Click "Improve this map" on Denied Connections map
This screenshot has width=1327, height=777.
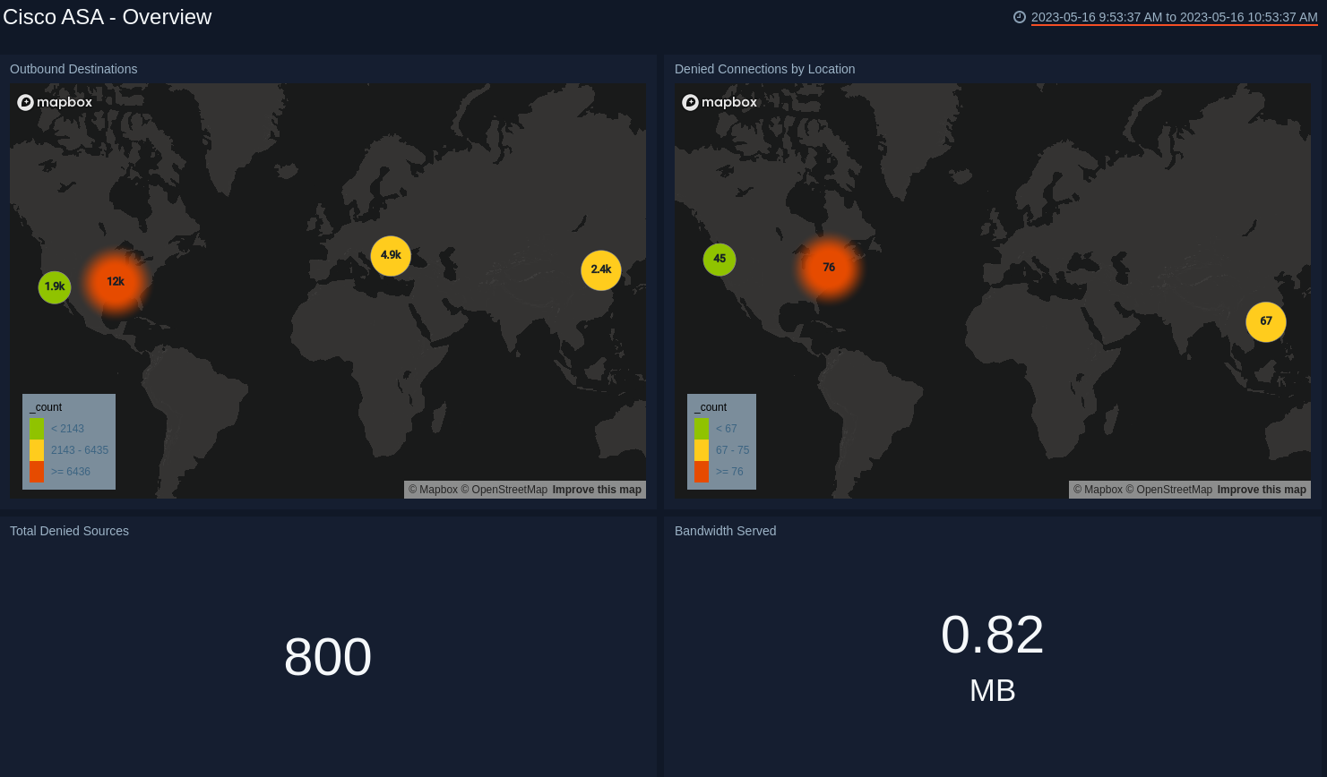[1262, 490]
